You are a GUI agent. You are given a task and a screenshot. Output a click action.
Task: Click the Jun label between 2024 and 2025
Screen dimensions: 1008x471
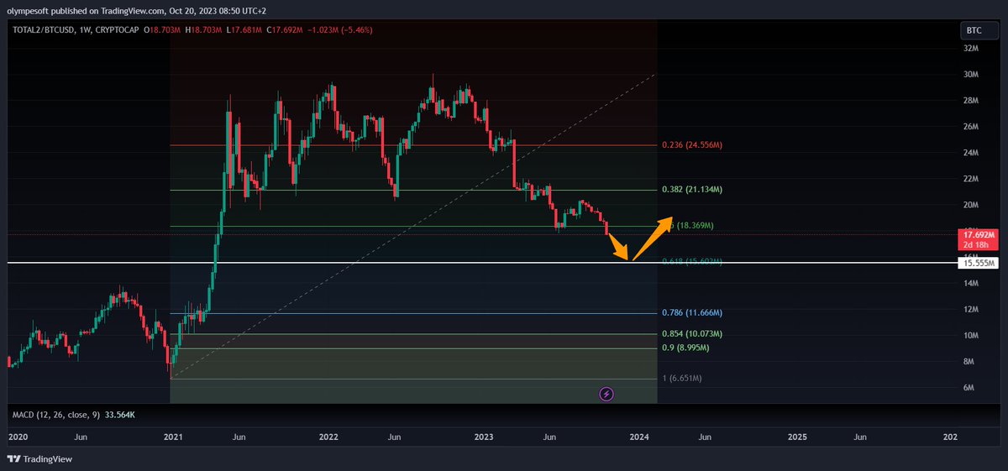[x=706, y=437]
